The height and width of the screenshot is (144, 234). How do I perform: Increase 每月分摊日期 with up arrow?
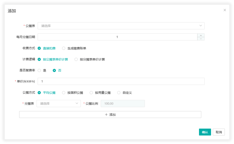[x=201, y=35]
